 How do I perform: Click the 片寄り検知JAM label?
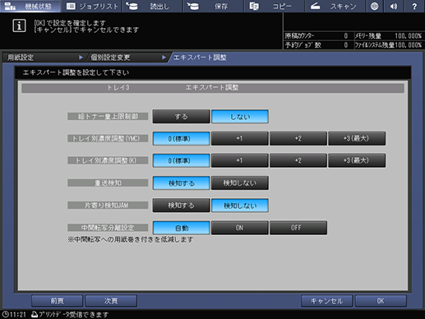(x=108, y=205)
